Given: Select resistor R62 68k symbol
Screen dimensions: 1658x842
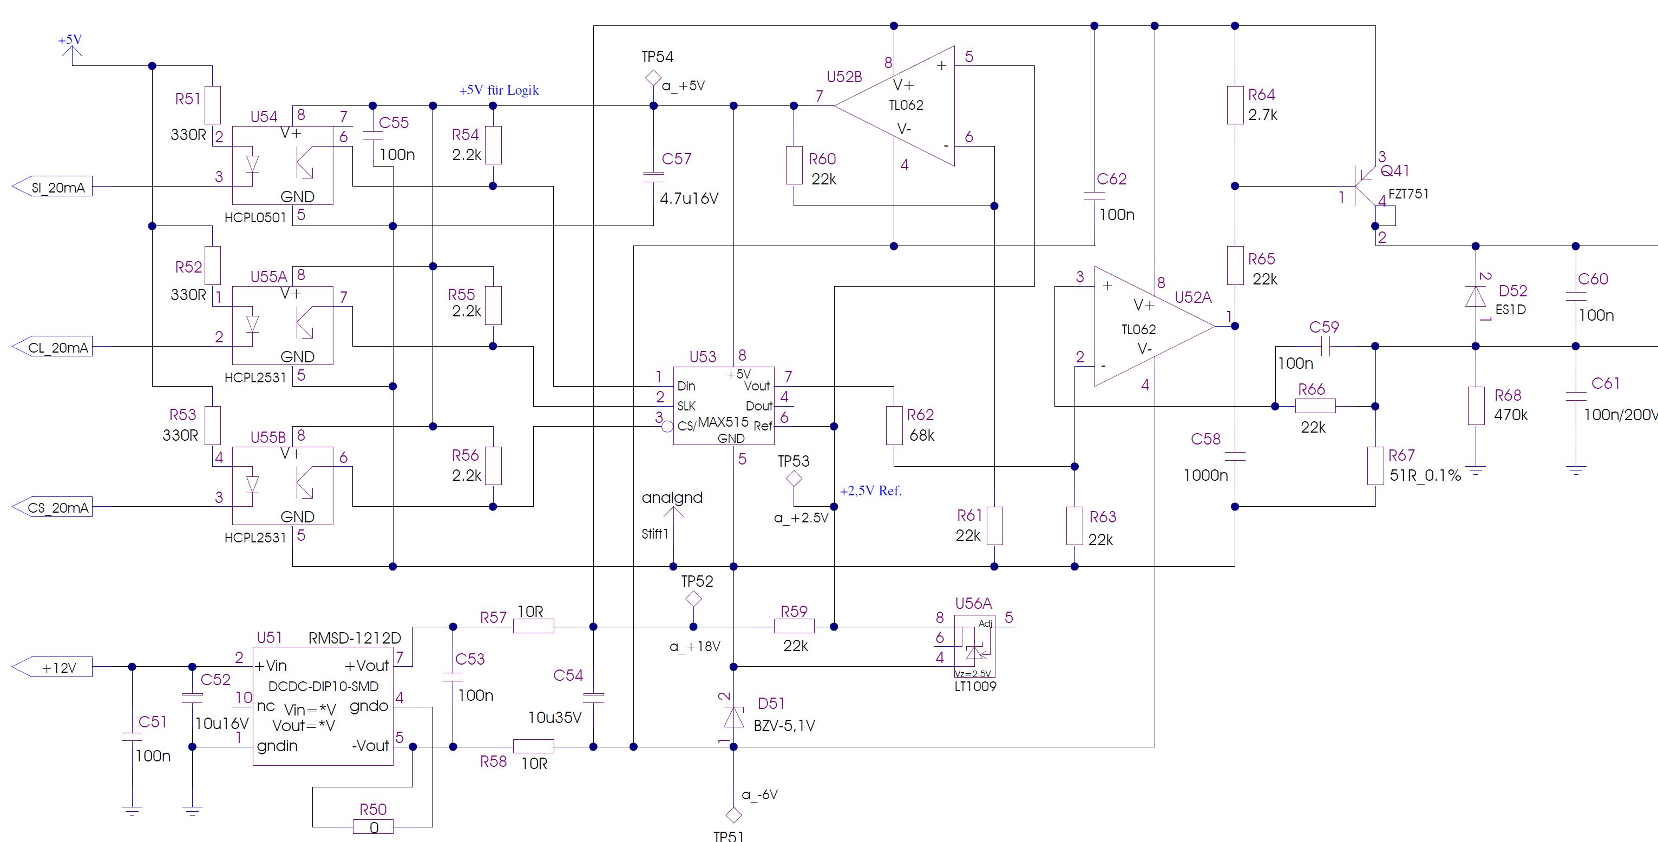Looking at the screenshot, I should click(x=894, y=425).
